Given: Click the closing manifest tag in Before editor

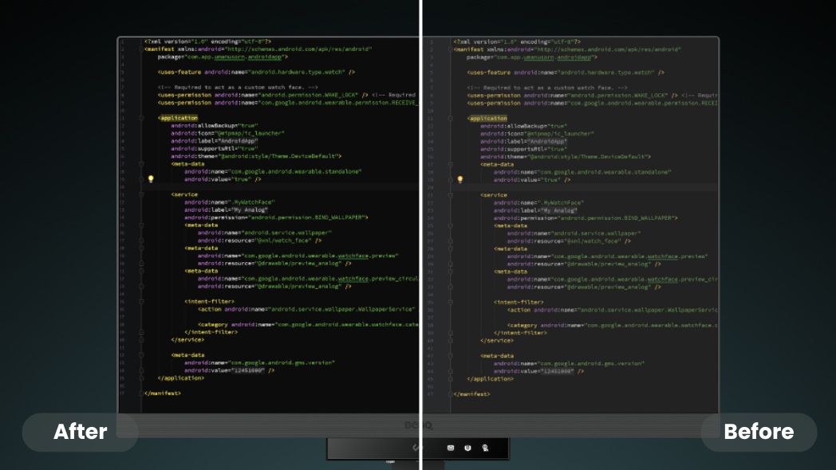Looking at the screenshot, I should tap(471, 394).
